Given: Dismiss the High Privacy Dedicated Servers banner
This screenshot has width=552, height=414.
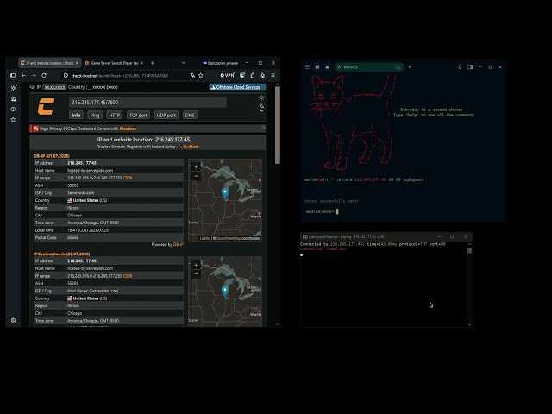Looking at the screenshot, I should [x=263, y=127].
